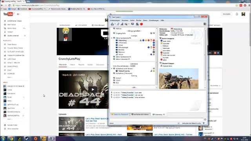This screenshot has height=141, width=251.
Task: Select the CSGO channel
Action: 118,80
